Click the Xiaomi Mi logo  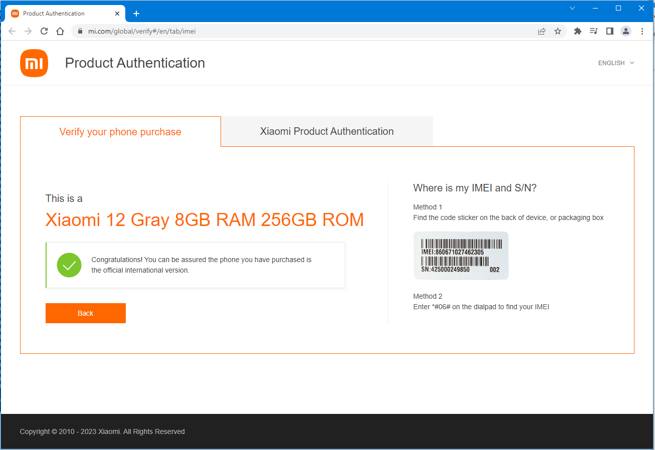point(34,63)
